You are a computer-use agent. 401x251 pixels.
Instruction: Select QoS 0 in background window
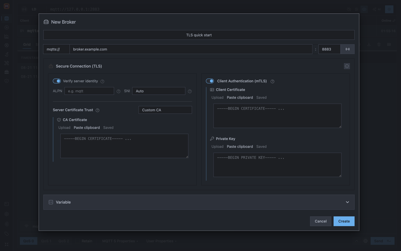(28, 241)
